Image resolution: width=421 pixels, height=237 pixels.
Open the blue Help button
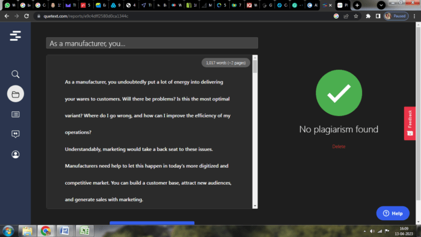tap(393, 214)
